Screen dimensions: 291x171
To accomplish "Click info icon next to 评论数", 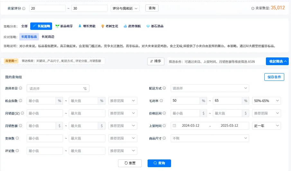I will (x=17, y=150).
